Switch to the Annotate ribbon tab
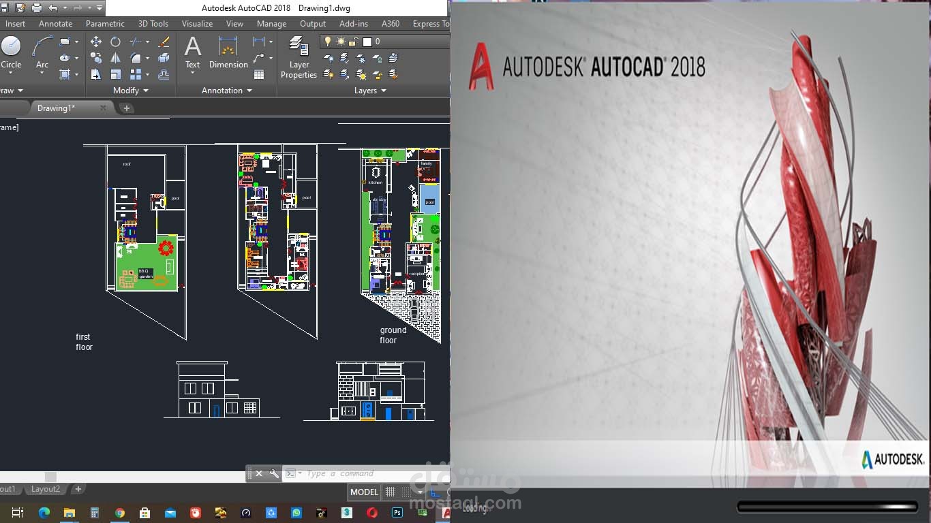The height and width of the screenshot is (523, 931). pos(55,23)
